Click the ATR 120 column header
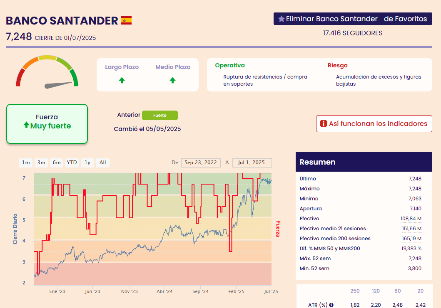 (x=376, y=291)
